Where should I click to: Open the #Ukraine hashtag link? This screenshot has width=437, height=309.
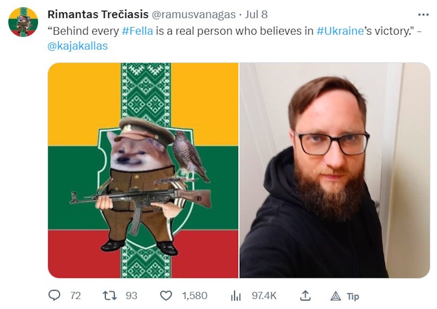coord(340,31)
